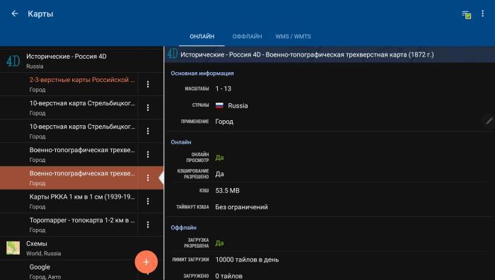Open the map manager icon in header
This screenshot has height=280, width=495.
467,15
